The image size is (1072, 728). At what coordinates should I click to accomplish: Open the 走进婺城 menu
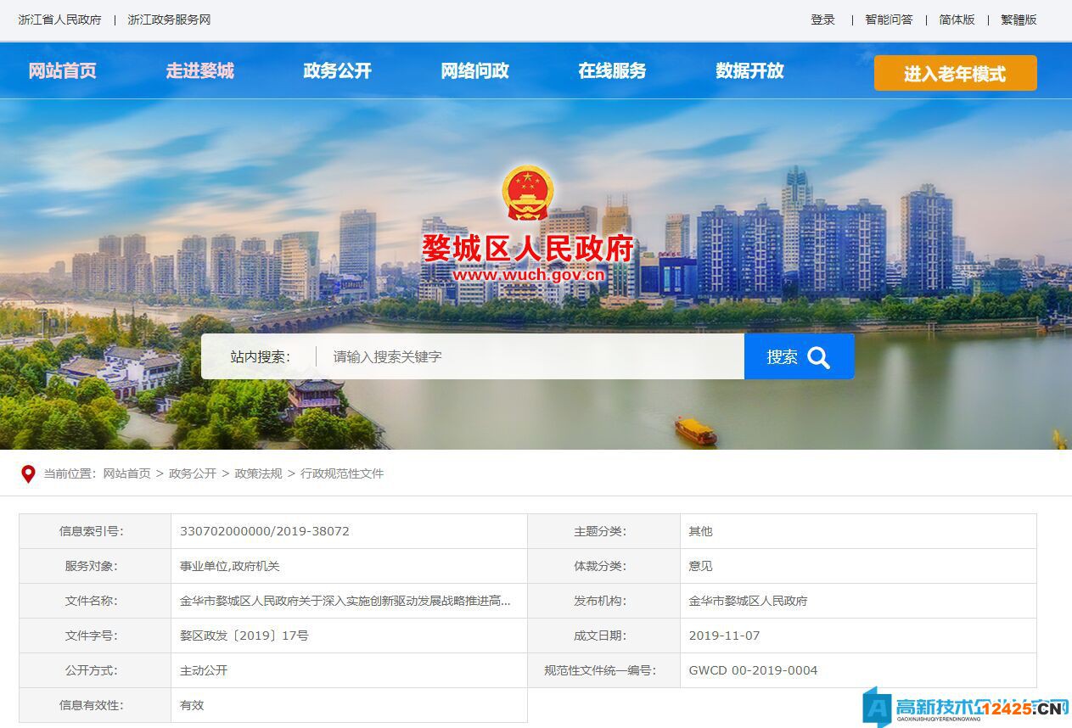point(199,71)
